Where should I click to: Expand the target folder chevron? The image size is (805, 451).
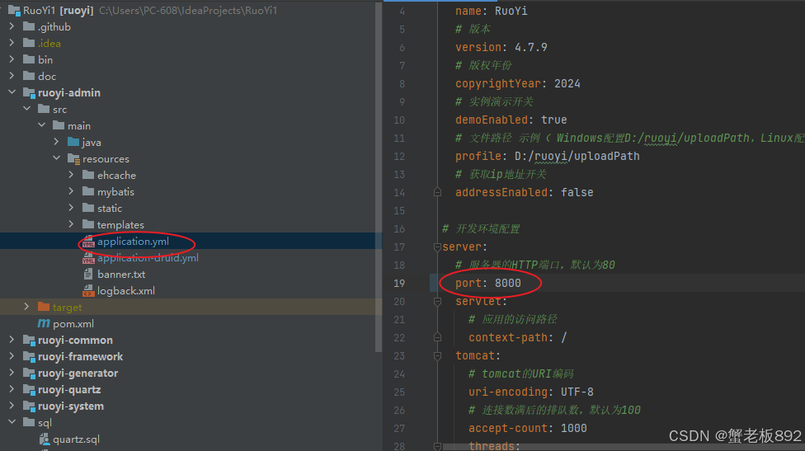coord(26,307)
